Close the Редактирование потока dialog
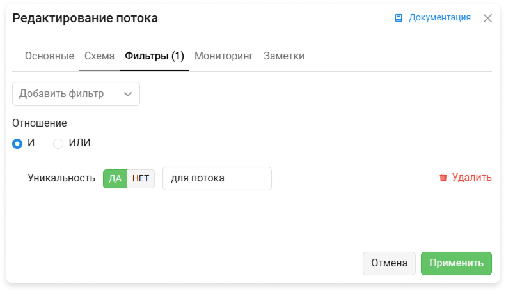This screenshot has width=506, height=292. 487,19
